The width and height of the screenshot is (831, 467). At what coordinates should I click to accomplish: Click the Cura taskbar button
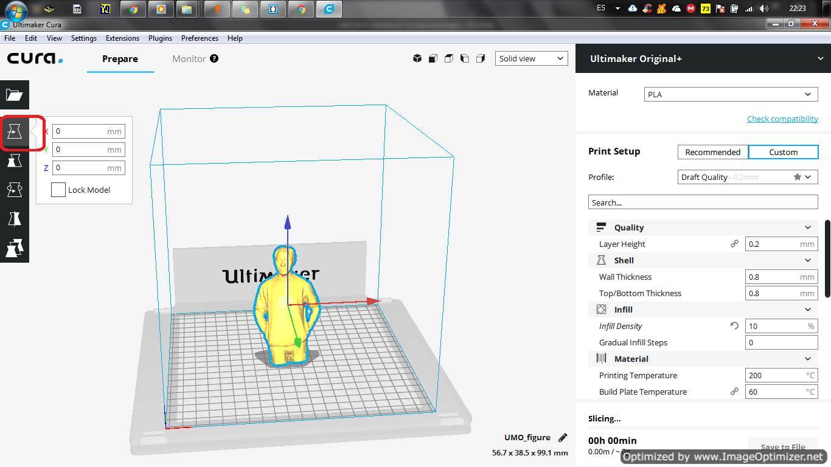pos(329,9)
